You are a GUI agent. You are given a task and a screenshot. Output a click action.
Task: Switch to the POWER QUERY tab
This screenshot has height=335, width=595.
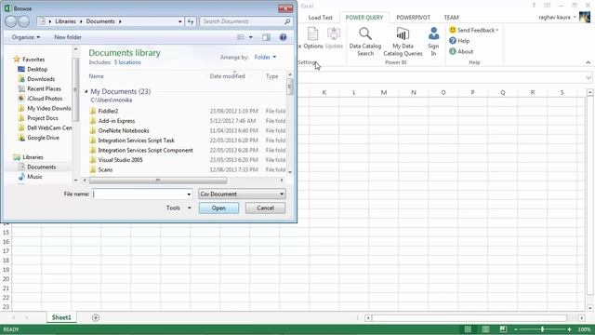point(364,18)
